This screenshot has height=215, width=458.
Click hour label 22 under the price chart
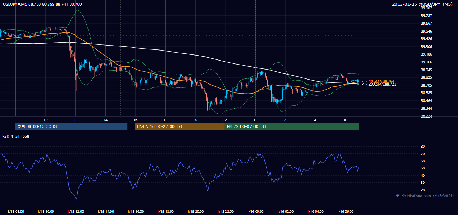[225, 120]
